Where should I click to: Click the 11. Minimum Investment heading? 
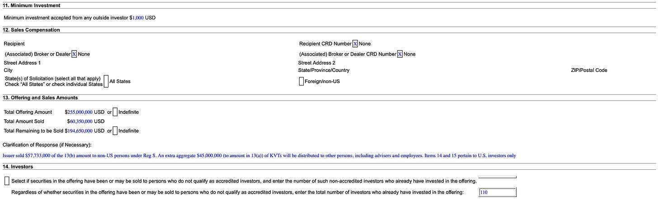pyautogui.click(x=32, y=5)
